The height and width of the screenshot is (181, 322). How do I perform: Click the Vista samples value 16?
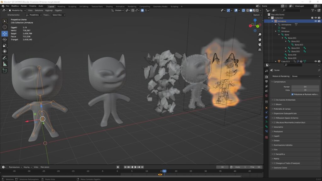pyautogui.click(x=305, y=90)
